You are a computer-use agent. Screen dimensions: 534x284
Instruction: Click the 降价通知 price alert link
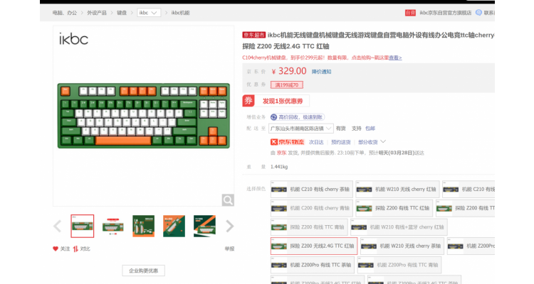[x=321, y=72]
